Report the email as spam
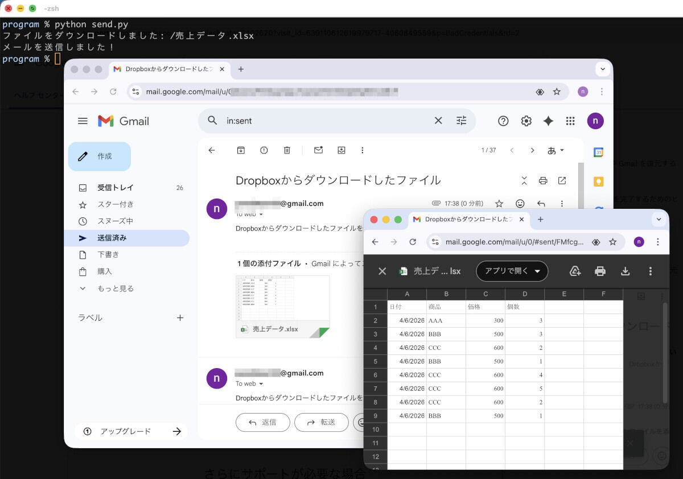 [x=264, y=150]
